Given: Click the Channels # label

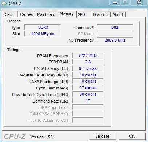Looking at the screenshot, I should pyautogui.click(x=84, y=28).
